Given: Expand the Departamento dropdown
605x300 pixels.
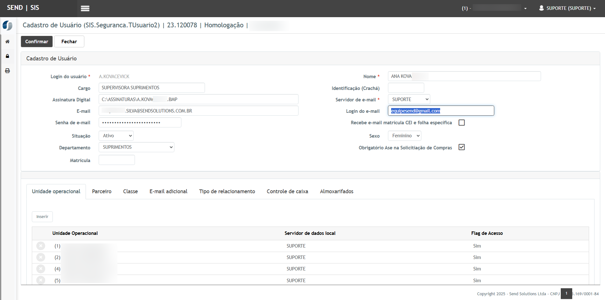Looking at the screenshot, I should 136,147.
